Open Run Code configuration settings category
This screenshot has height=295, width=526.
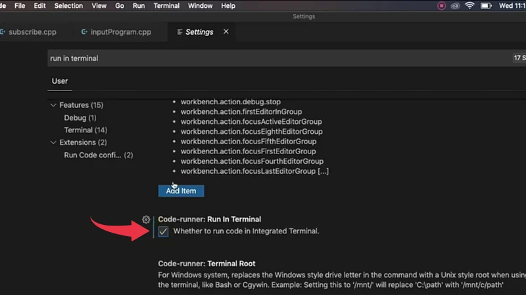[98, 155]
